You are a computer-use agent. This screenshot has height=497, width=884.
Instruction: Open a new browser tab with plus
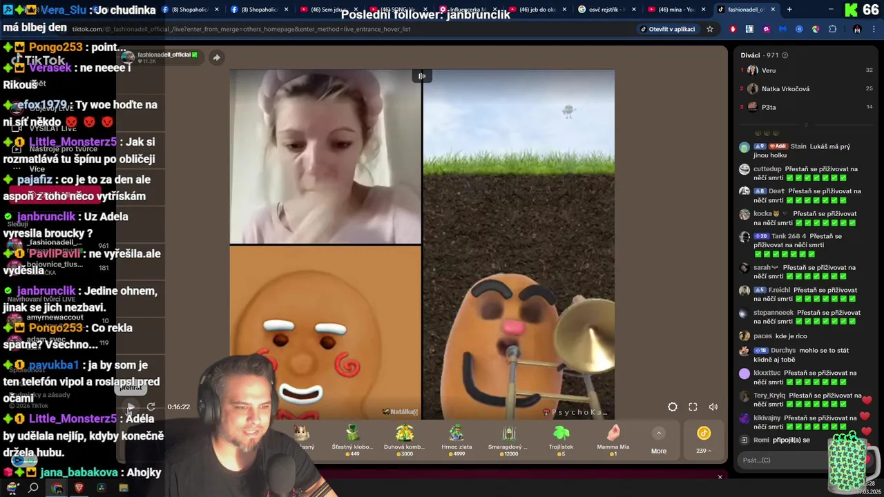click(789, 10)
